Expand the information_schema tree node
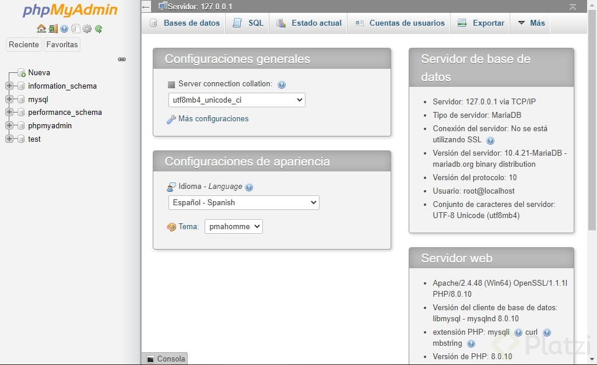The image size is (597, 365). click(x=9, y=86)
